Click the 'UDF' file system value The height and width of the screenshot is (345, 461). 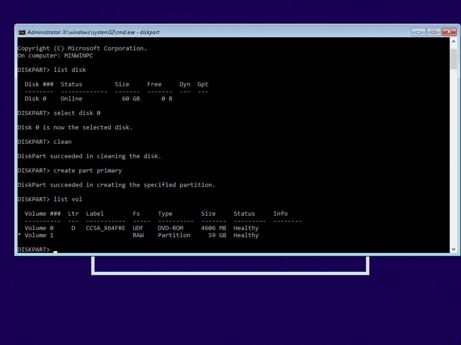[x=138, y=228]
